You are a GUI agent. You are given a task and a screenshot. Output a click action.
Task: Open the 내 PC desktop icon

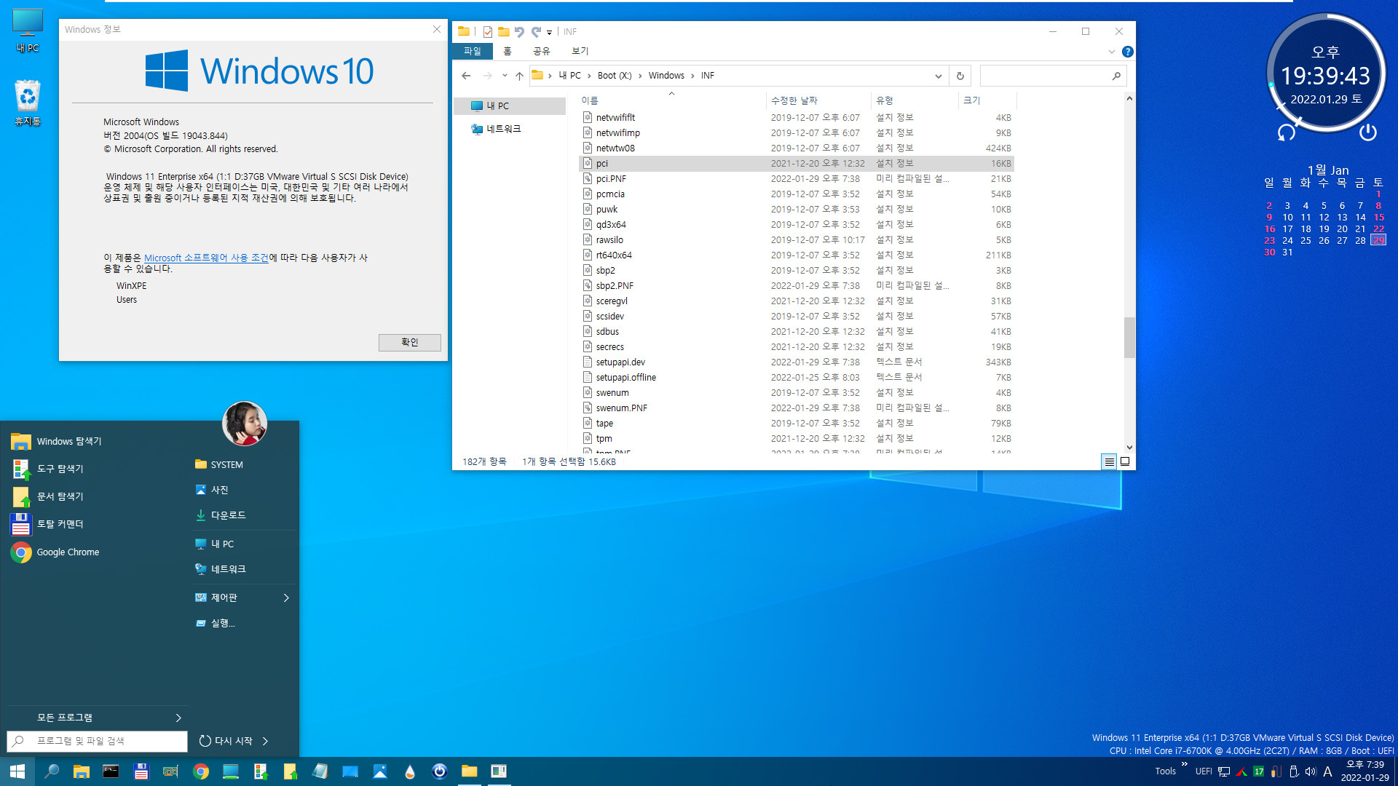click(28, 31)
